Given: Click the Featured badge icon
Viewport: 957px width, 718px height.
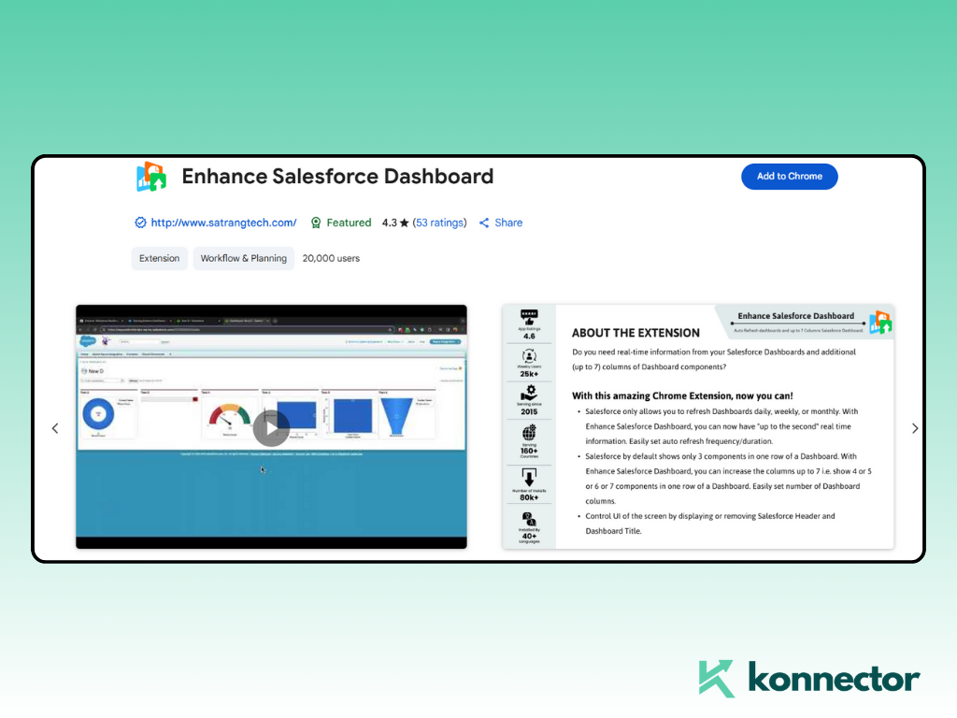Looking at the screenshot, I should pyautogui.click(x=316, y=223).
